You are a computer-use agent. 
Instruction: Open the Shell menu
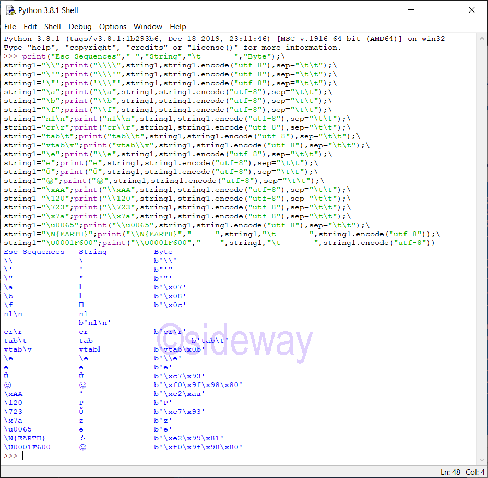pos(53,27)
